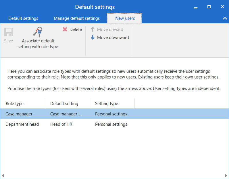Sort by the Default setting column header
This screenshot has height=179, width=229.
(x=68, y=104)
